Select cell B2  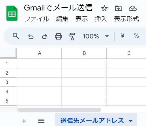tap(84, 73)
